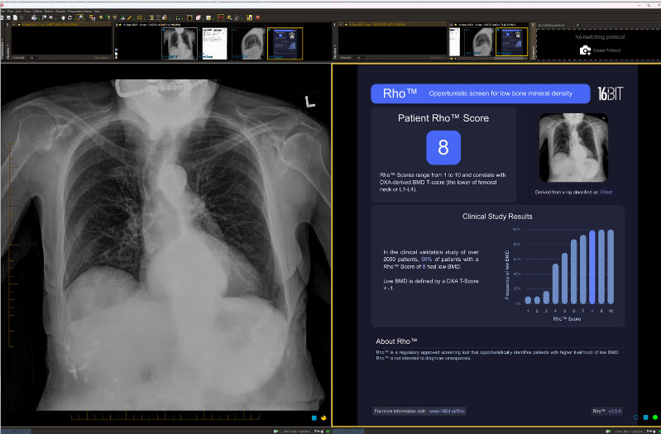Open the Patient menu
The width and height of the screenshot is (661, 434).
49,12
